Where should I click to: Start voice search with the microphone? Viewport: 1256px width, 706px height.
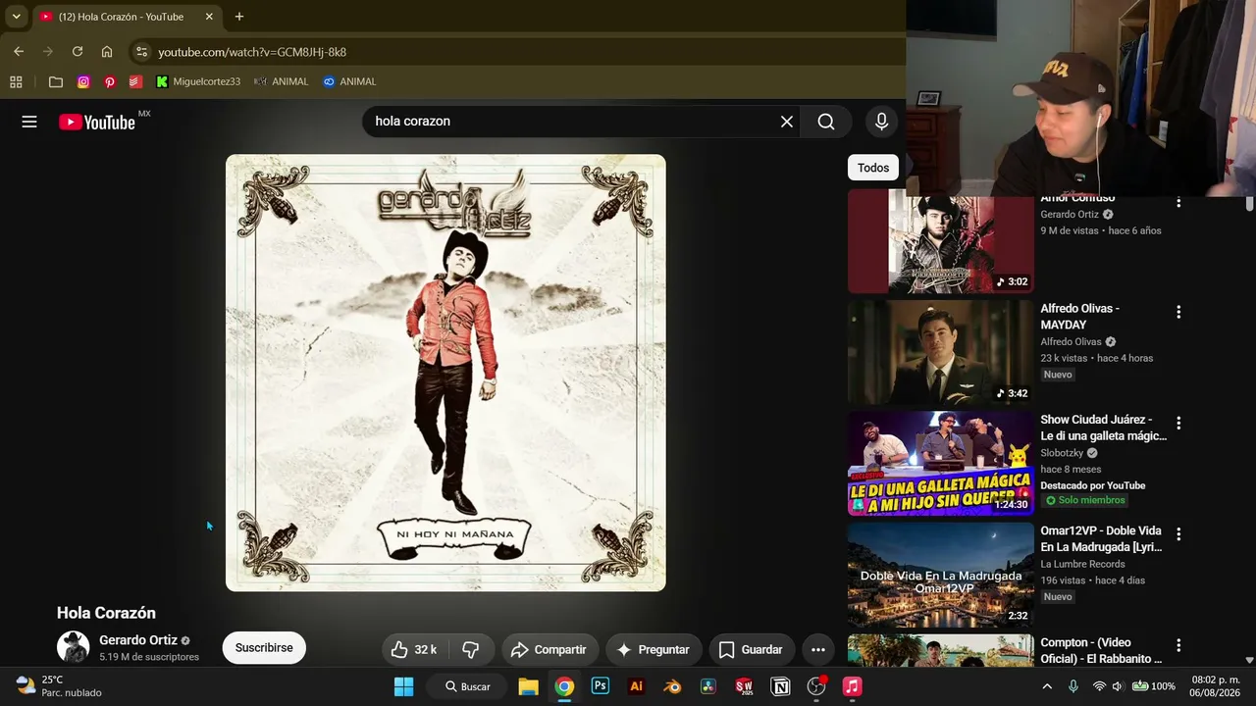point(881,122)
